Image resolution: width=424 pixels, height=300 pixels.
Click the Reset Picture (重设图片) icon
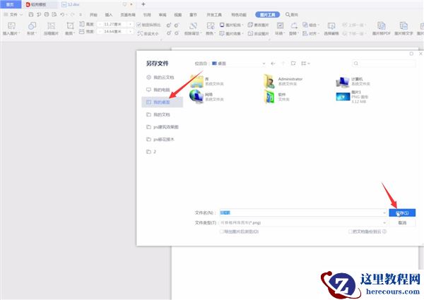(x=250, y=33)
